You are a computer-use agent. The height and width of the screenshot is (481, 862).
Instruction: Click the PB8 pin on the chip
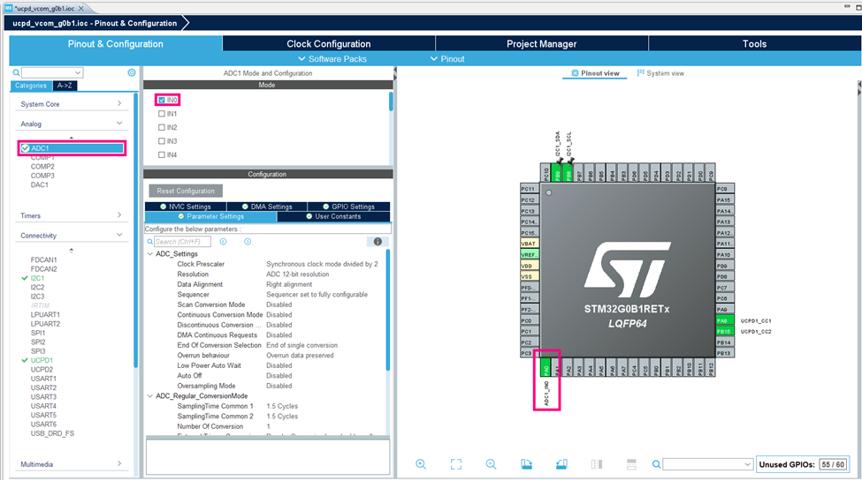[568, 173]
